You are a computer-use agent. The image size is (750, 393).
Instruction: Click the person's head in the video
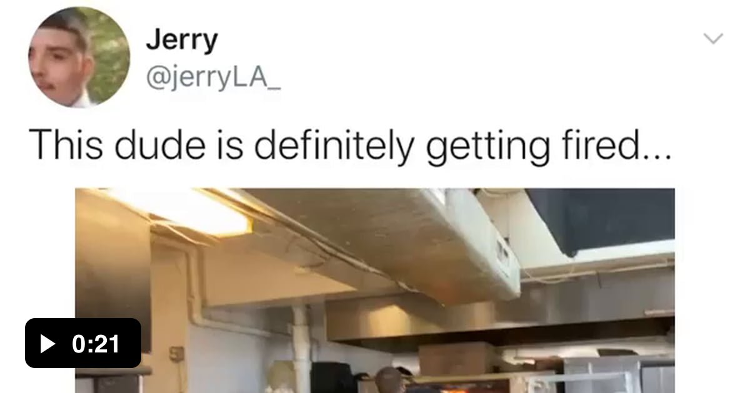click(389, 380)
